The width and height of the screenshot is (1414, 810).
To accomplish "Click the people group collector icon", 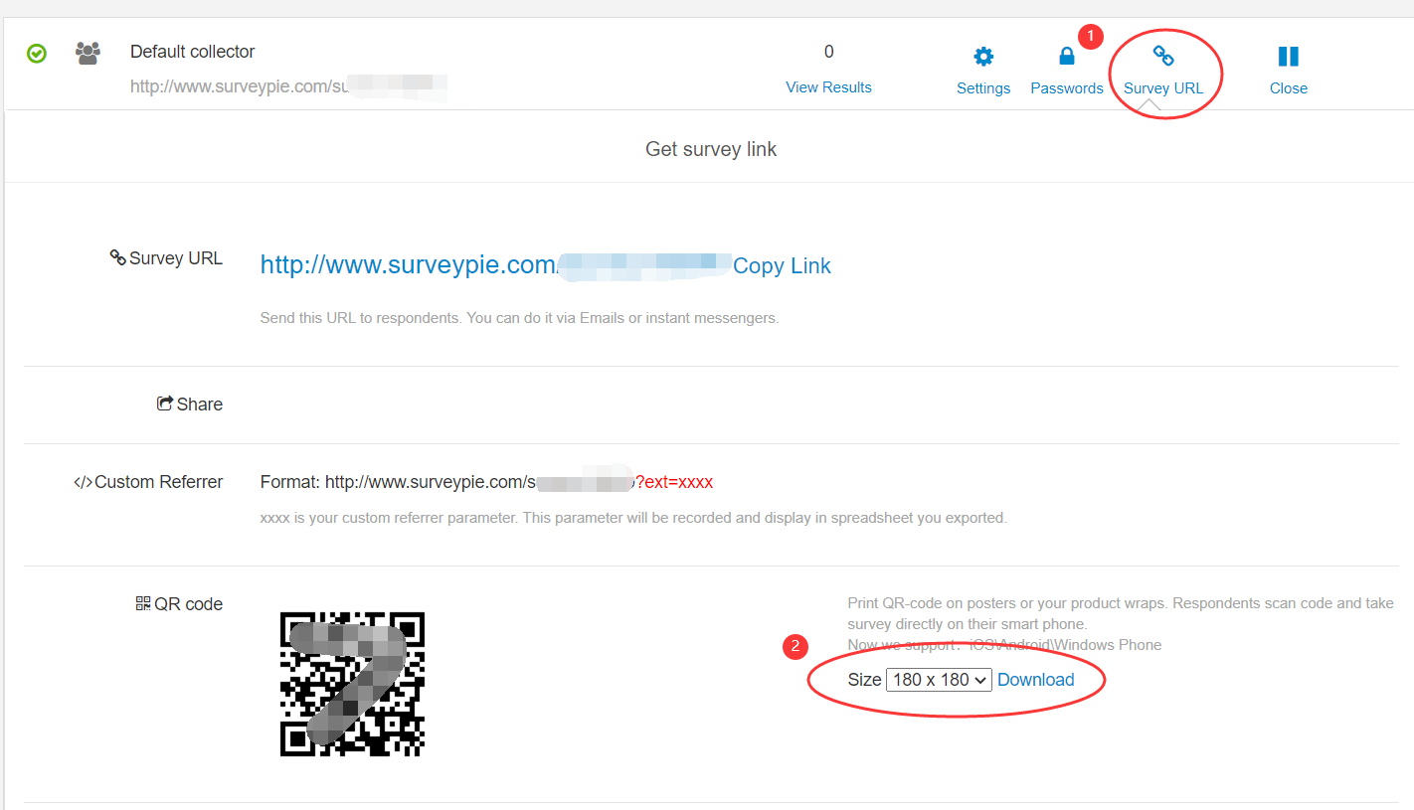I will (88, 54).
